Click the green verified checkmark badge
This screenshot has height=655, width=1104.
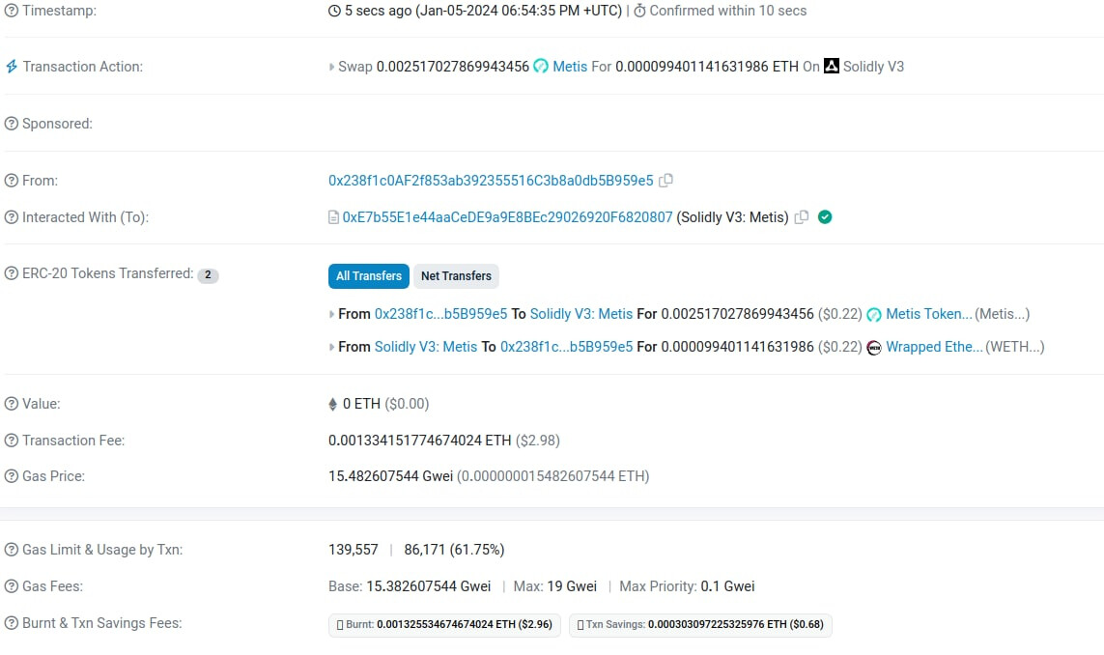tap(825, 217)
